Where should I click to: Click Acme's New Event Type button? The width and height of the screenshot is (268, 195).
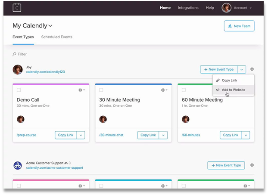click(226, 165)
